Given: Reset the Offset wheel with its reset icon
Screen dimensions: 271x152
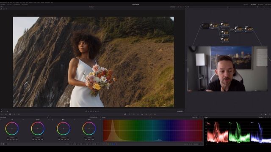Looking at the screenshot, I should [100, 119].
